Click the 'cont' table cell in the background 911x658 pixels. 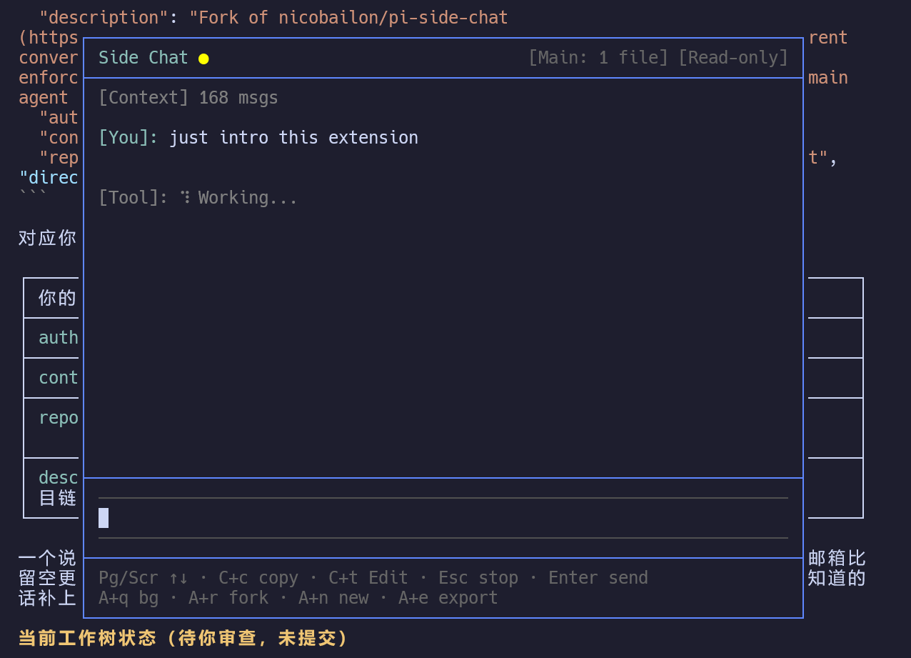[59, 378]
